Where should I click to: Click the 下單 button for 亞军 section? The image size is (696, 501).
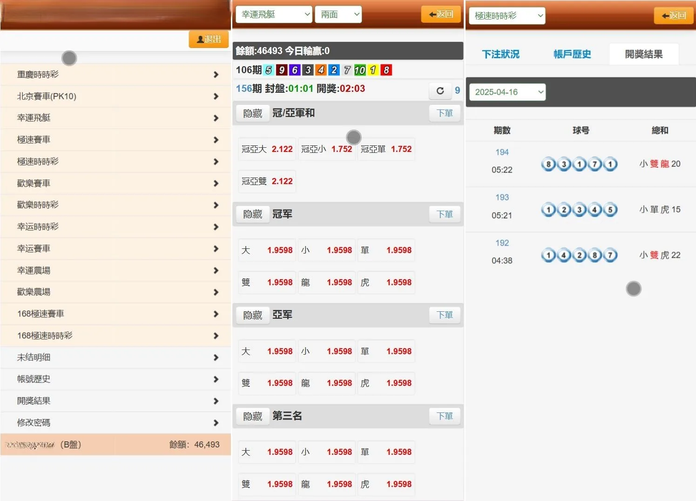[x=444, y=315]
